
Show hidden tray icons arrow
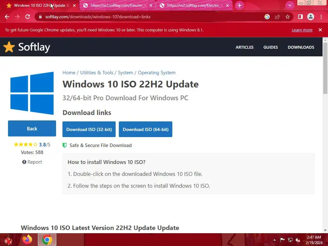tap(275, 240)
